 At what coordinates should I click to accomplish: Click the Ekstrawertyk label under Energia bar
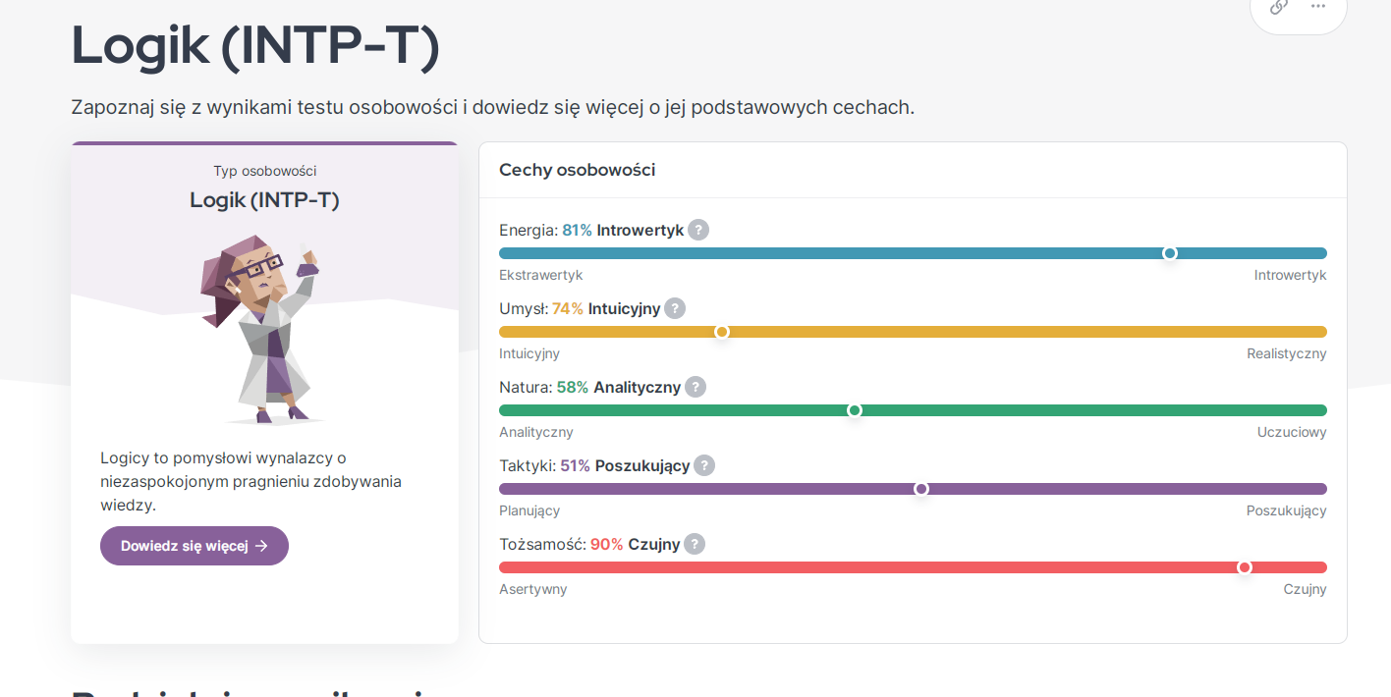pyautogui.click(x=540, y=275)
